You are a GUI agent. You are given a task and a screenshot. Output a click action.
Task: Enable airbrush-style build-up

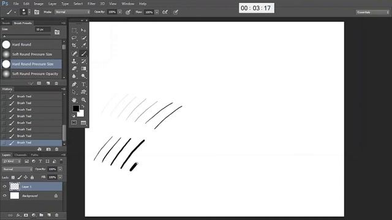165,12
